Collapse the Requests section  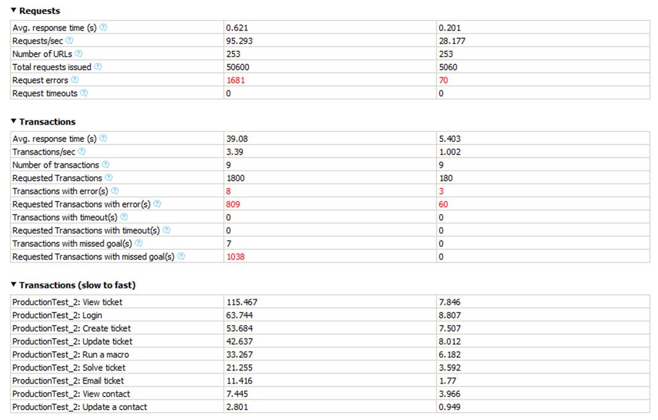14,10
